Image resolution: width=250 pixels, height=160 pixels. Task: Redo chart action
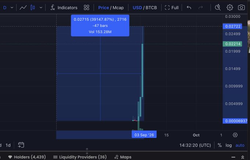201,7
